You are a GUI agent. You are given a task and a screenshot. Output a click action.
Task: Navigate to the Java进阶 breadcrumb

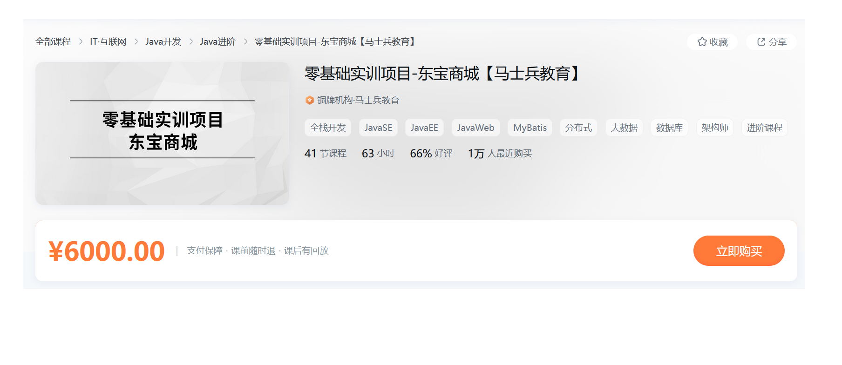217,41
